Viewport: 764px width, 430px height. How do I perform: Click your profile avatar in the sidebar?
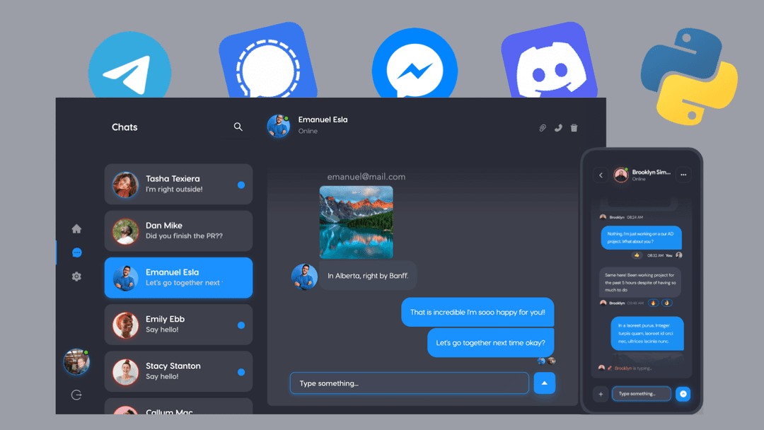[76, 361]
